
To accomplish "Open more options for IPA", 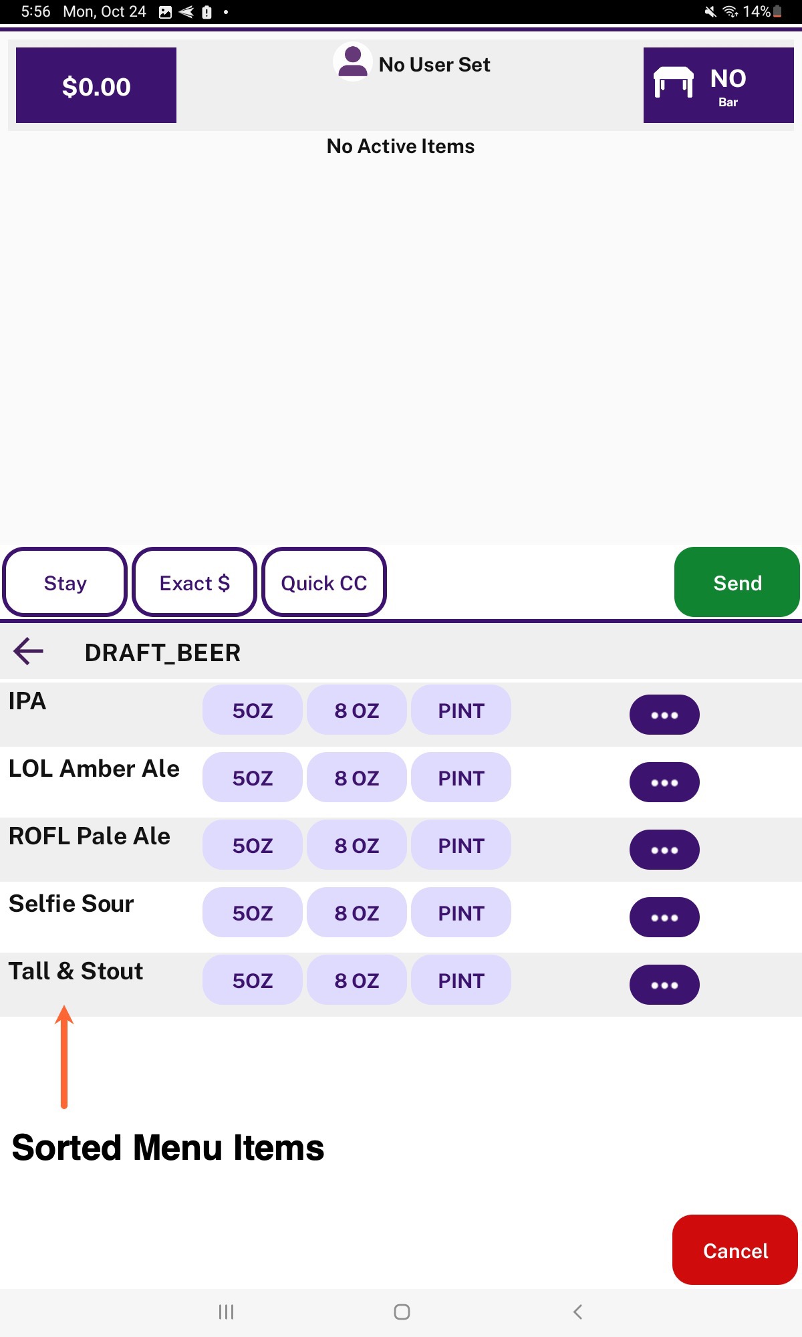I will (x=664, y=715).
